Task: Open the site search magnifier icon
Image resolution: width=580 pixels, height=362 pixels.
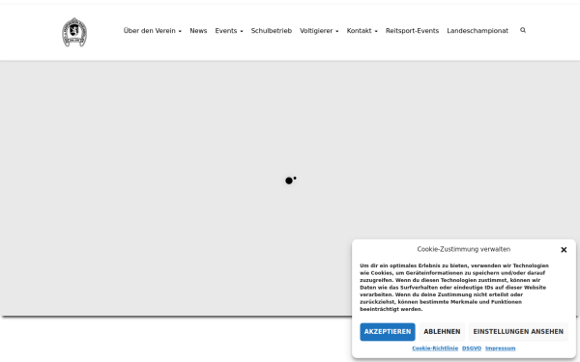Action: coord(523,30)
